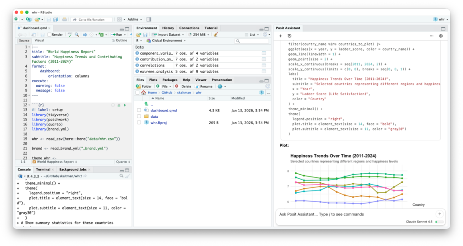Click the spell check ABC icon
Screen dimensions: 463x246
pos(70,34)
